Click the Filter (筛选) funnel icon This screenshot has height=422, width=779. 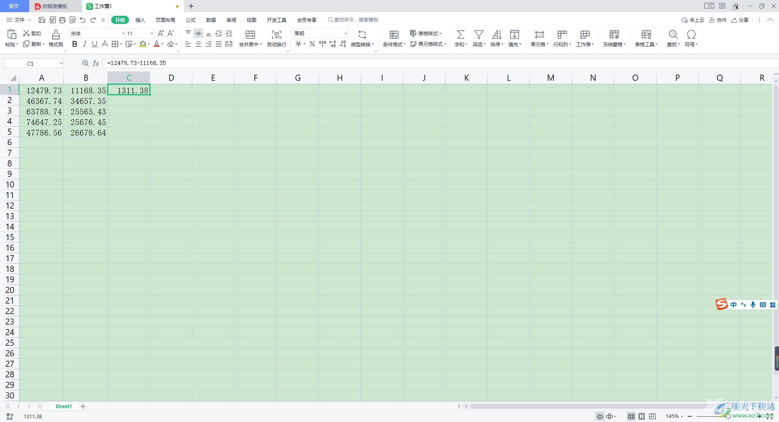pos(479,34)
